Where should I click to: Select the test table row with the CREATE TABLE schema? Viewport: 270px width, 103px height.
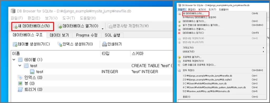click(x=91, y=66)
